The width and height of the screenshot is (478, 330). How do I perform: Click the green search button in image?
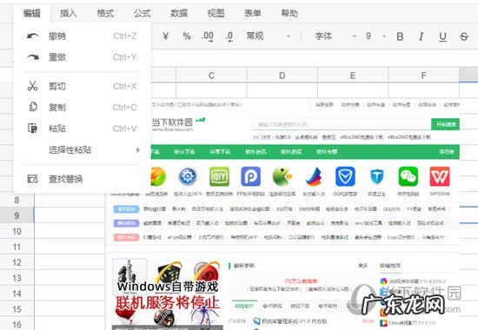click(x=445, y=124)
